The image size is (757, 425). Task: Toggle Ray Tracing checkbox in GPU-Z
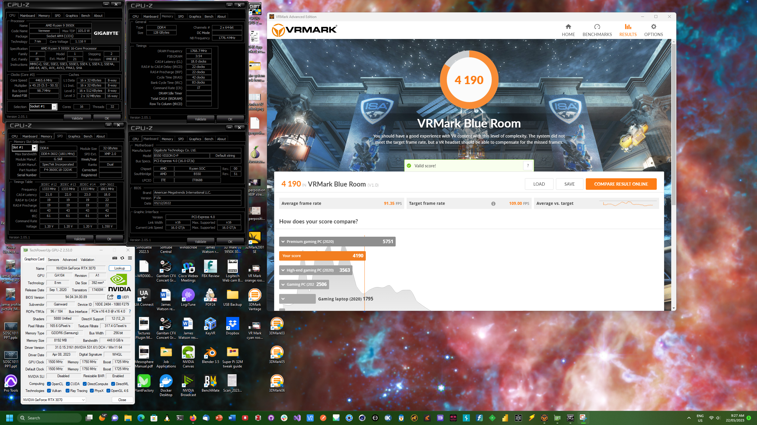68,391
